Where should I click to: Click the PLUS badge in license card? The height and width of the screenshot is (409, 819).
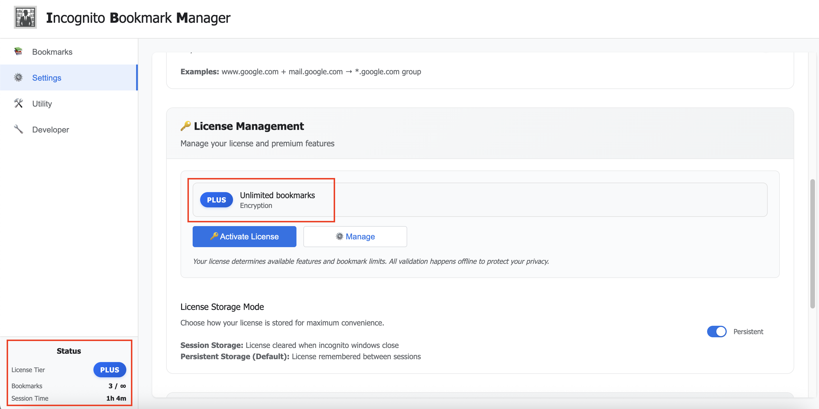(x=216, y=200)
